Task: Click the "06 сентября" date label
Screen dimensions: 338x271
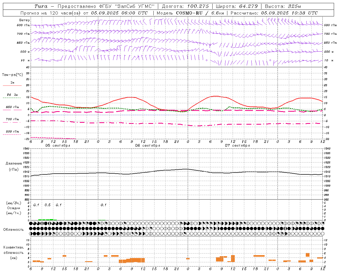Action: (148, 146)
